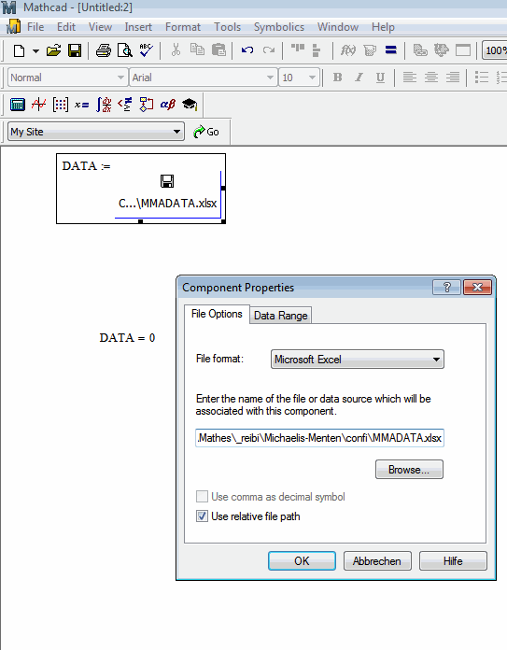The width and height of the screenshot is (507, 650).
Task: Toggle bulleted list formatting
Action: click(481, 78)
